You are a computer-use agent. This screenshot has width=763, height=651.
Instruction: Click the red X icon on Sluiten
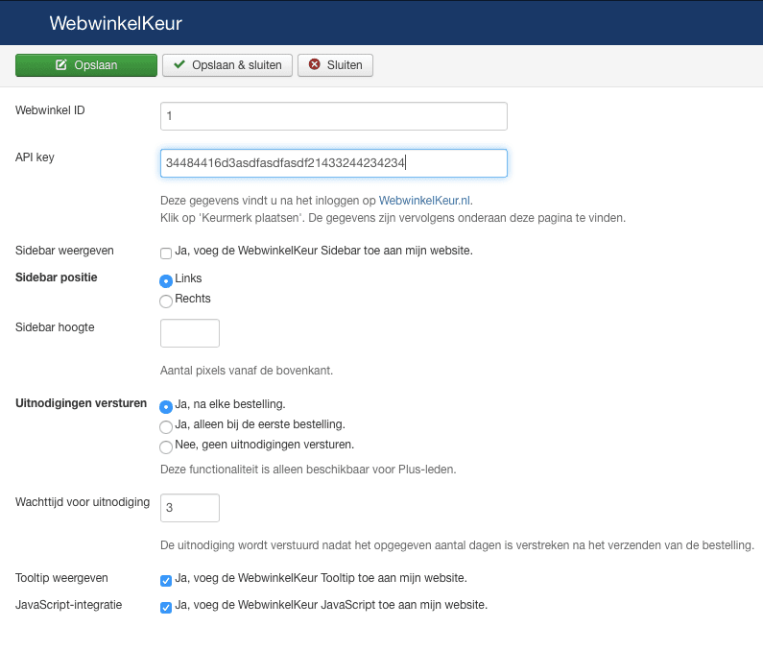(314, 65)
